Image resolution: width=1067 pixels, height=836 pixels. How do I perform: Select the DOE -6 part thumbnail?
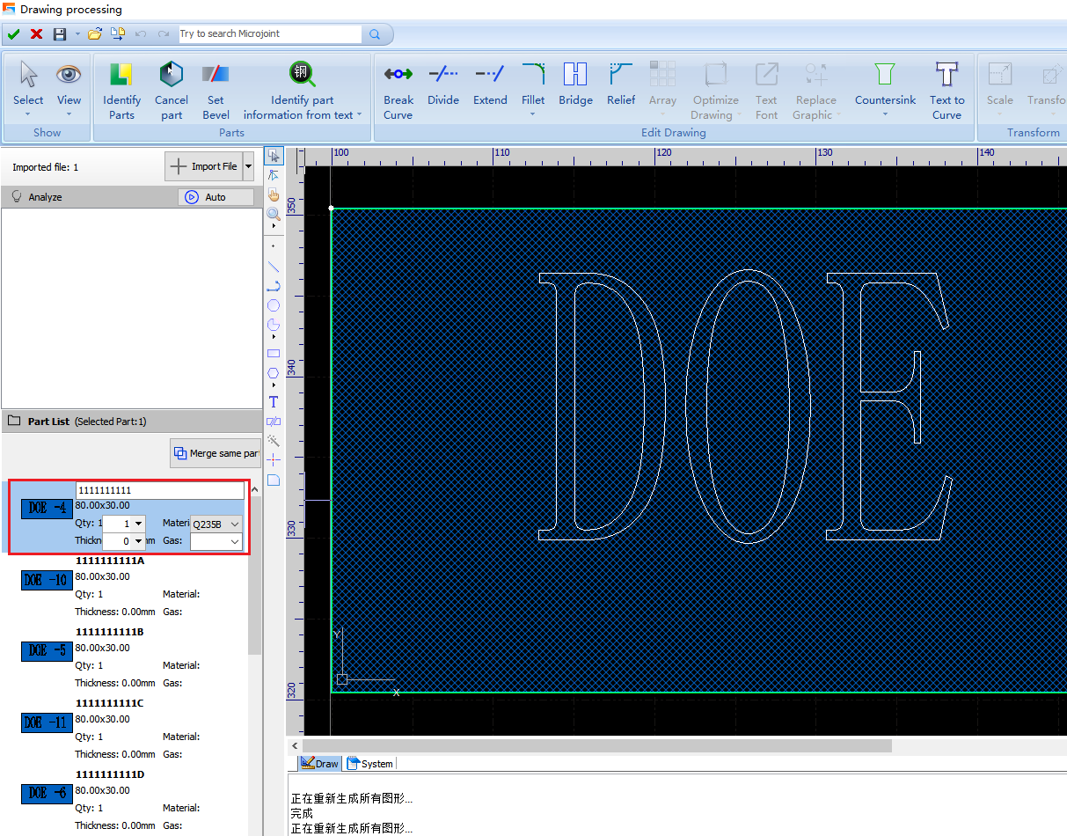click(47, 794)
